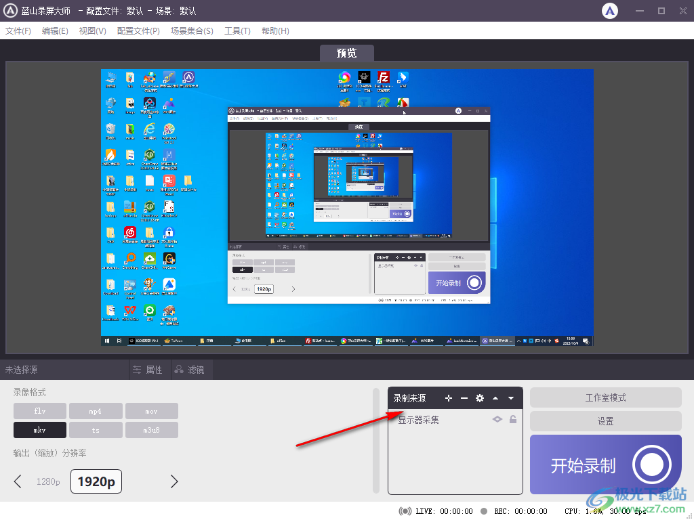Click REC: 00:00:00 status text
Viewport: 694px width, 520px height.
(x=521, y=511)
